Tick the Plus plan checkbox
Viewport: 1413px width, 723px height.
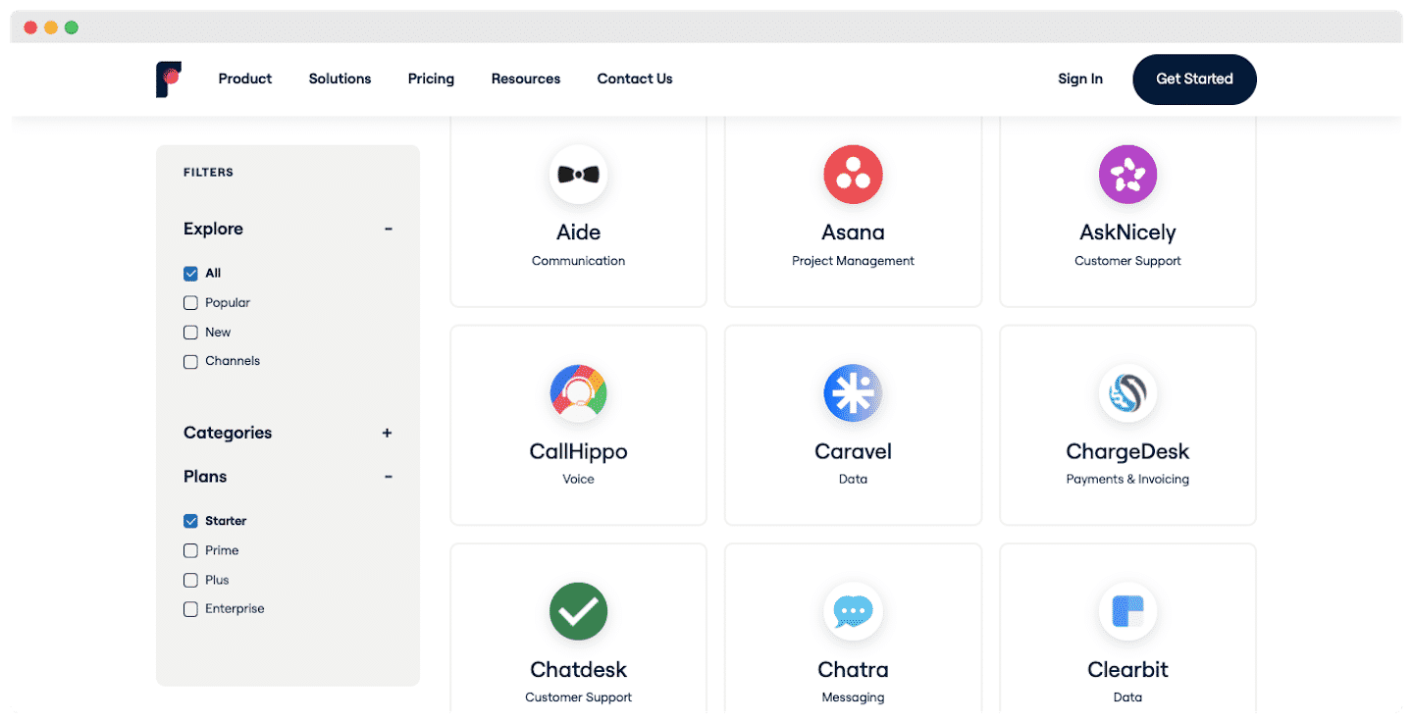point(190,580)
